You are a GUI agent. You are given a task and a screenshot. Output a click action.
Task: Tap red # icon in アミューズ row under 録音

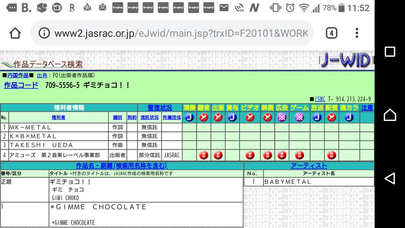(x=204, y=155)
